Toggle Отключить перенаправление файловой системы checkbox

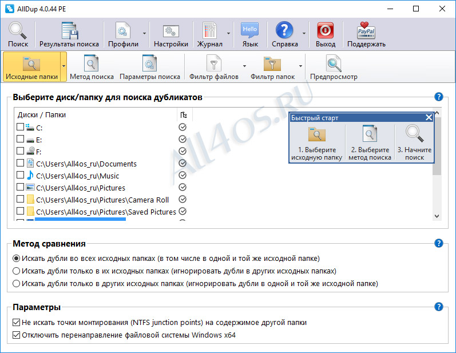coord(16,335)
